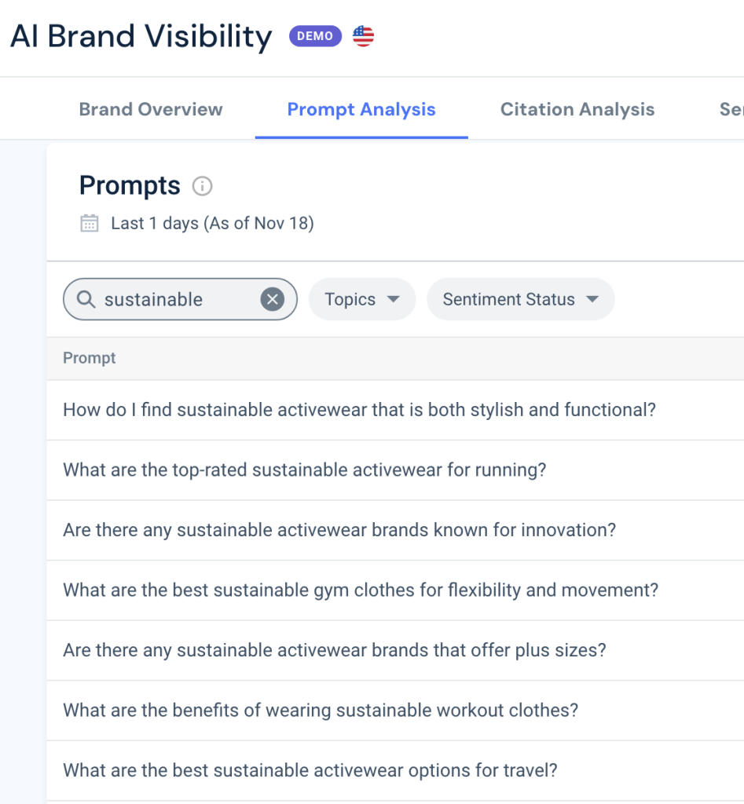Switch to the Brand Overview tab
Screen dimensions: 744x804
(x=150, y=109)
